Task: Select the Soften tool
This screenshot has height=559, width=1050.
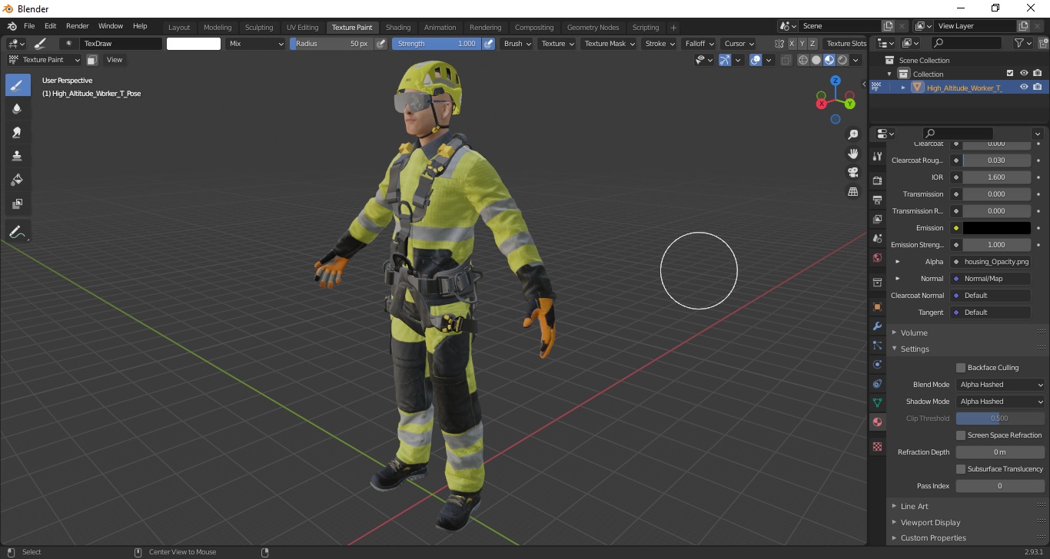Action: 18,109
